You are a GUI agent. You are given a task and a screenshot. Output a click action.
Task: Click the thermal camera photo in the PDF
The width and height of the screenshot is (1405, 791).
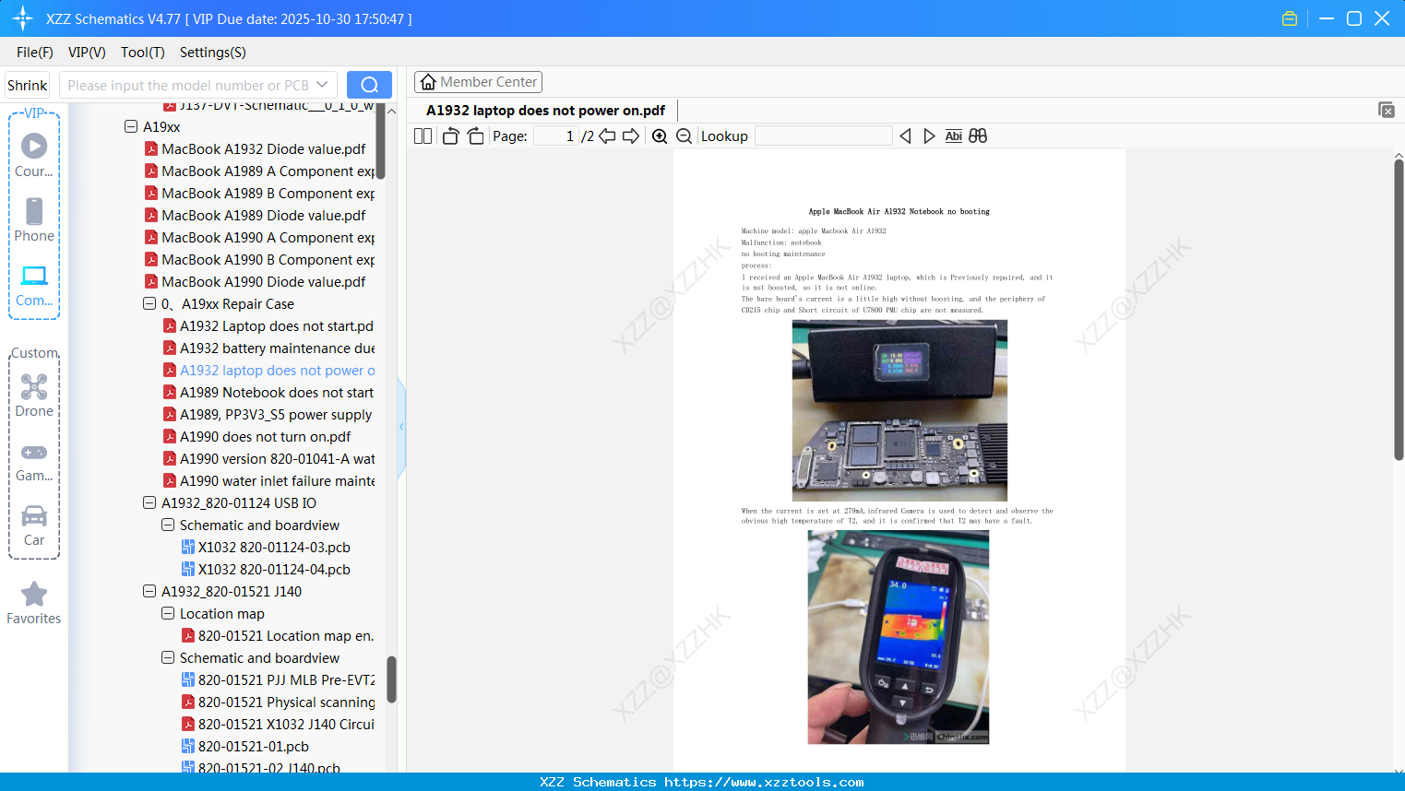point(899,637)
